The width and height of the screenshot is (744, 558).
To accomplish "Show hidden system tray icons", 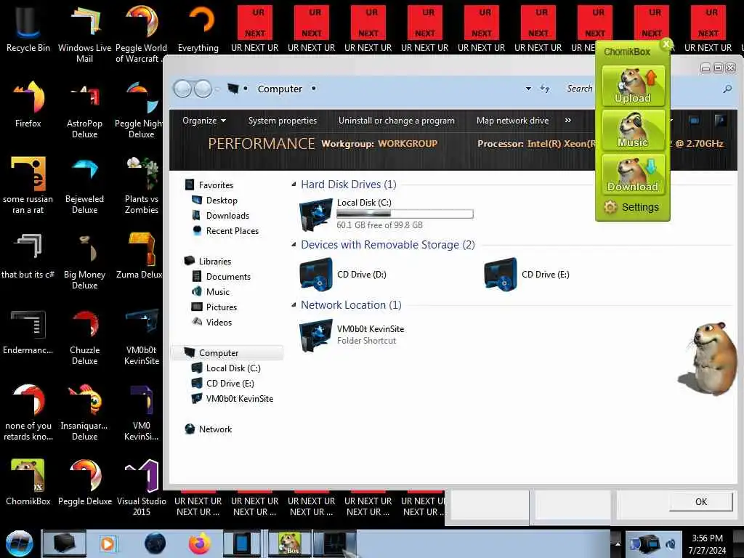I will click(x=618, y=543).
